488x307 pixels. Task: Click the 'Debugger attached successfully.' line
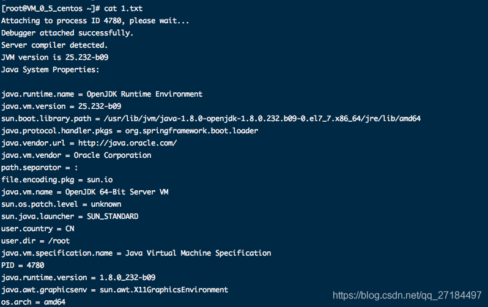67,33
